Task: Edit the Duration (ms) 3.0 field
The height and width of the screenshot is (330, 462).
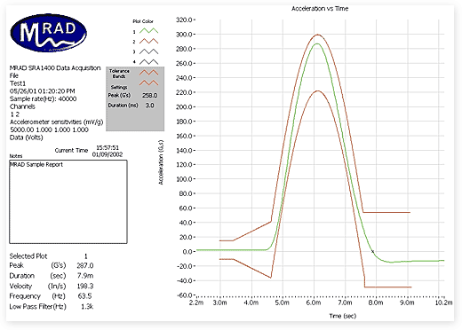Action: click(150, 106)
